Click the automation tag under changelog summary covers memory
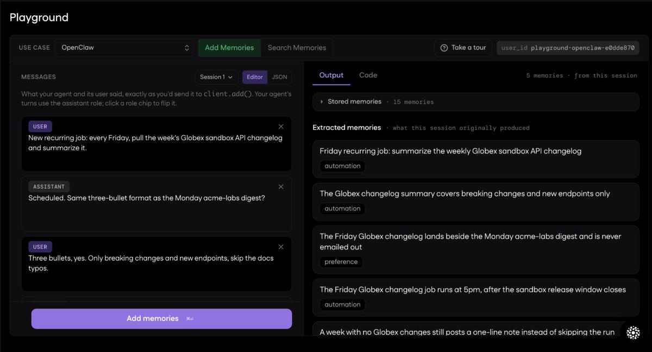Viewport: 652px width, 352px height. tap(342, 208)
